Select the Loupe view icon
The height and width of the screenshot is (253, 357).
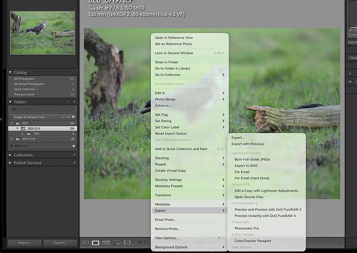tap(96, 243)
